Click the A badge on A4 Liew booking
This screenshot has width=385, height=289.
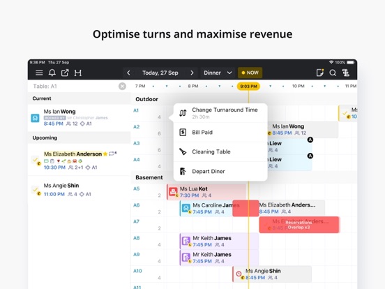[x=310, y=156]
